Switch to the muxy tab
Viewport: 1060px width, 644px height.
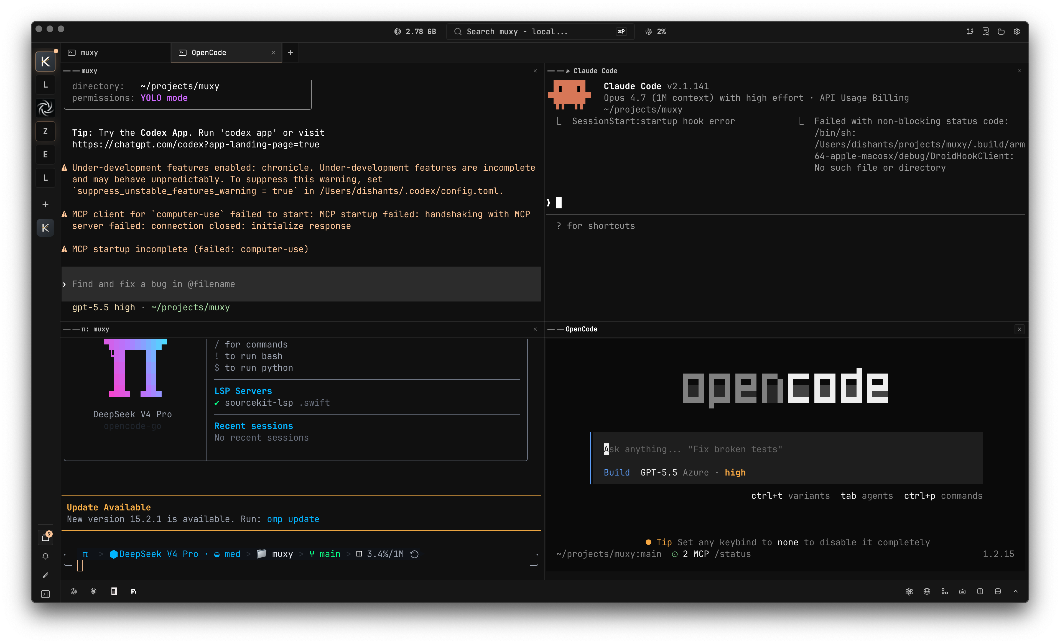[x=116, y=52]
